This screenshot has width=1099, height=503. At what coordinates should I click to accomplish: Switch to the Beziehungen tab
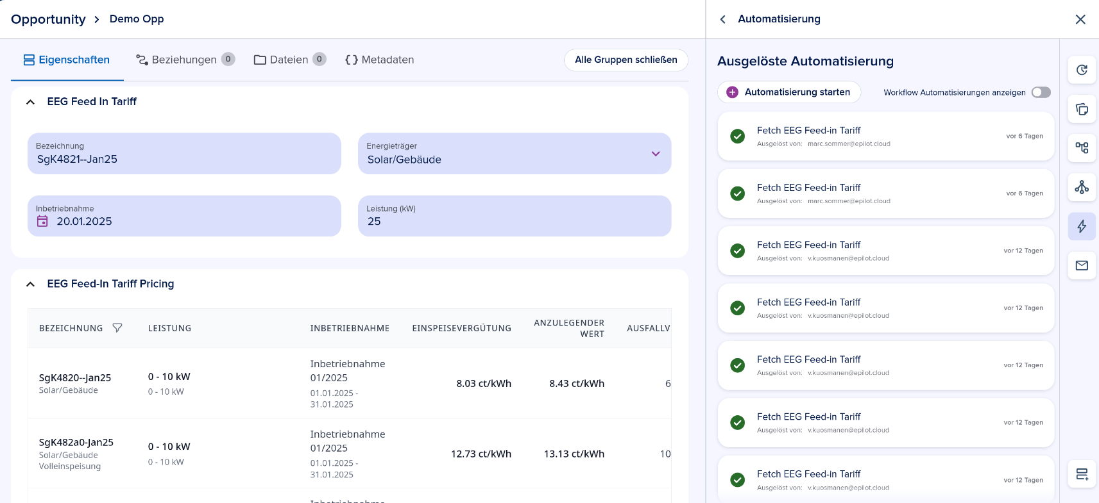[x=185, y=60]
